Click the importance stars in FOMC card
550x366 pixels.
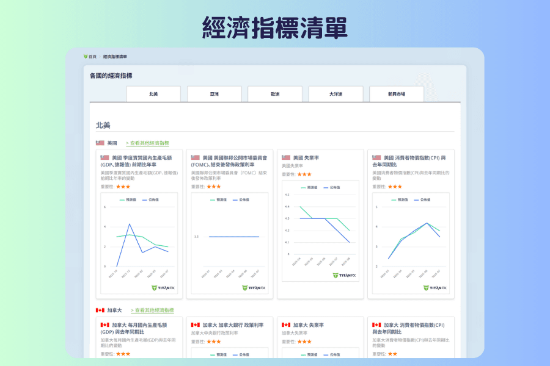(x=214, y=187)
